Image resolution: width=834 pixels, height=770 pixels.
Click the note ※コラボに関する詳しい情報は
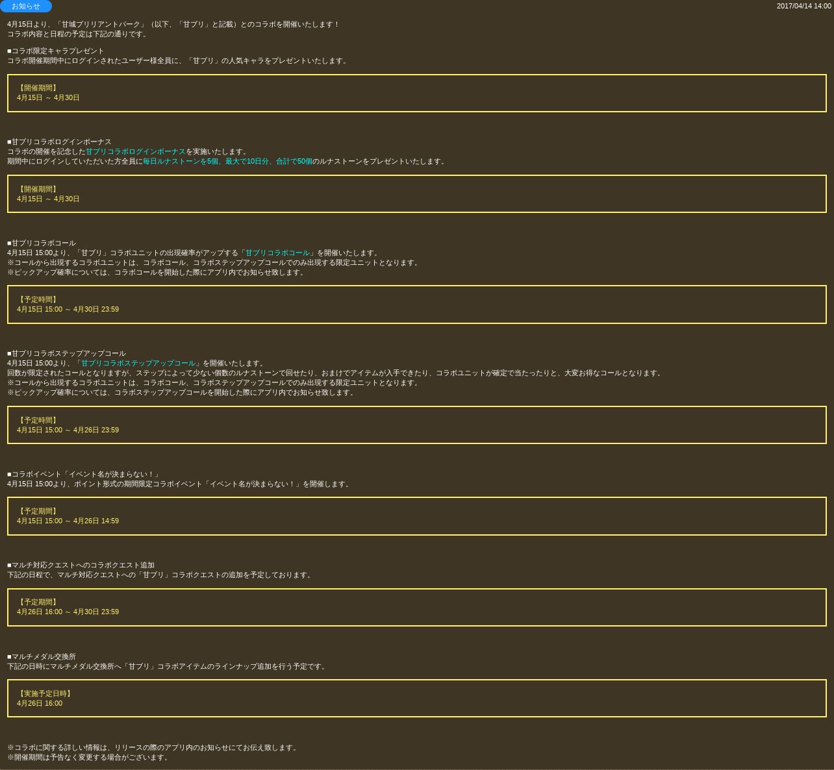(x=153, y=747)
